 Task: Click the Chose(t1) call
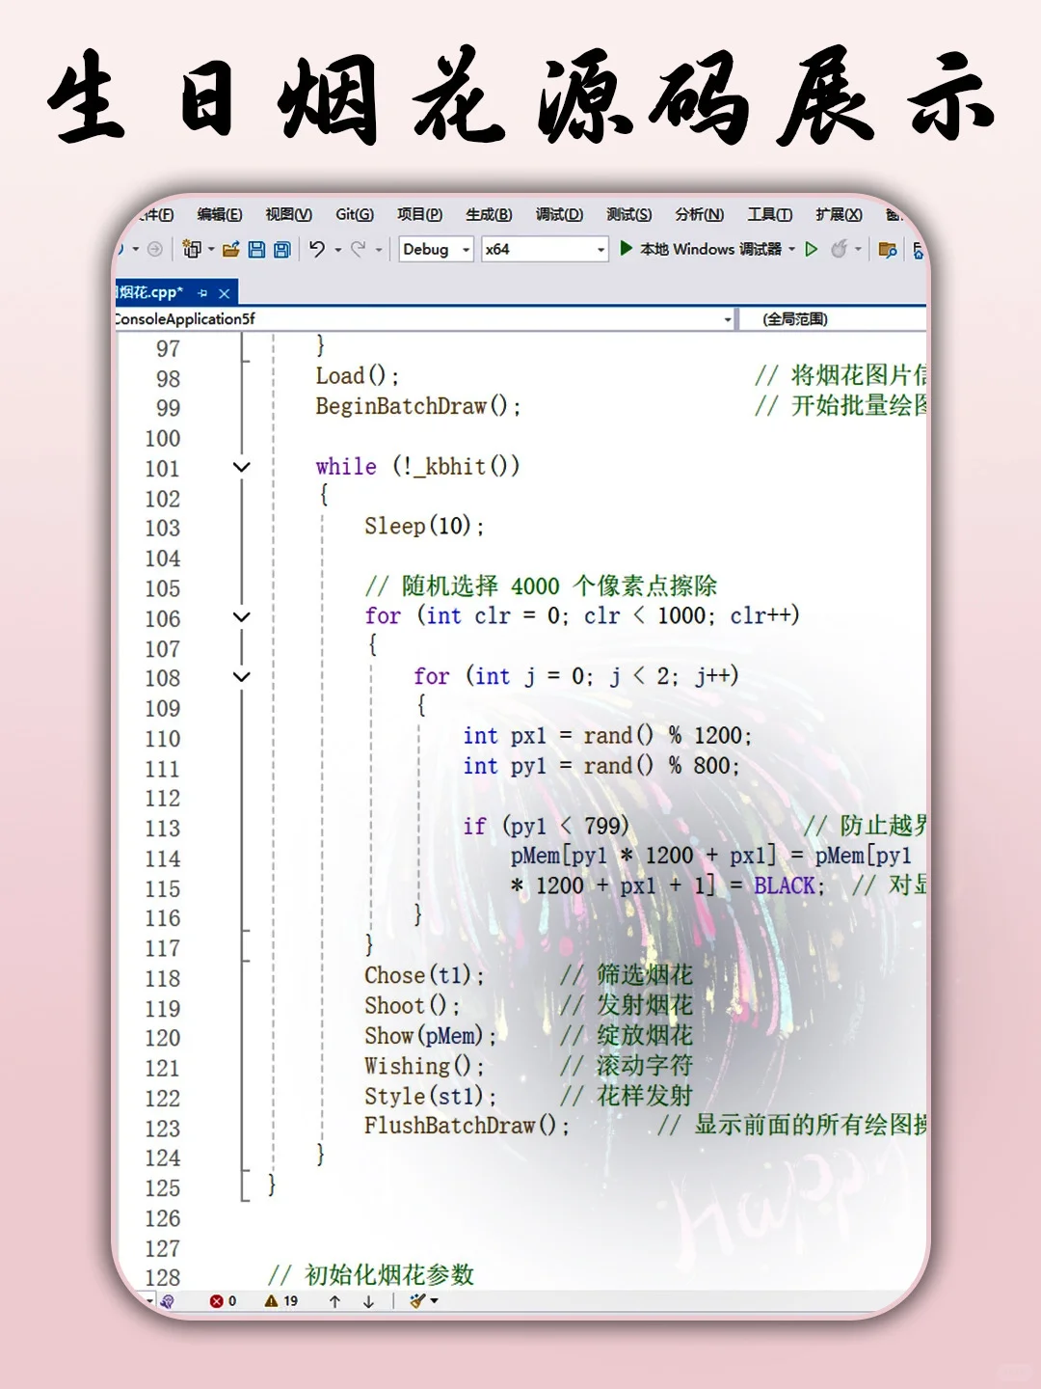click(x=424, y=975)
